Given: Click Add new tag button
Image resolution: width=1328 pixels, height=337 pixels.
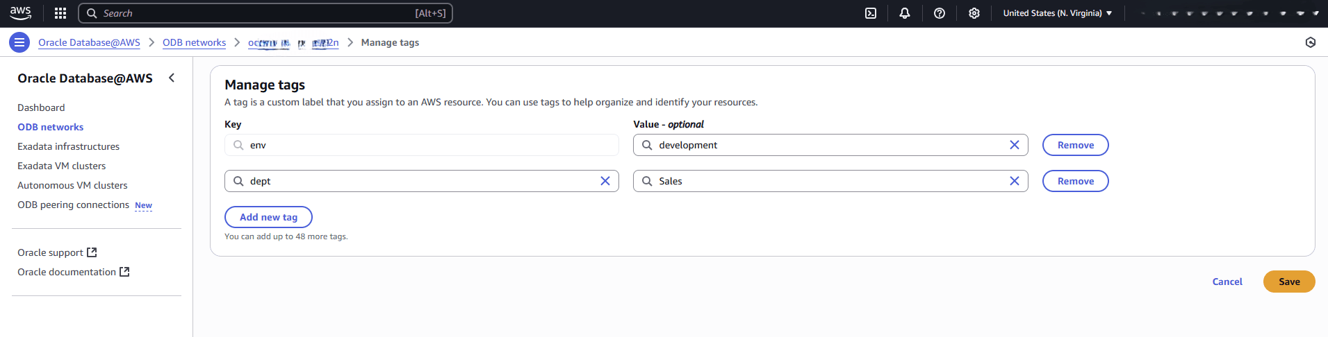Looking at the screenshot, I should click(x=268, y=217).
